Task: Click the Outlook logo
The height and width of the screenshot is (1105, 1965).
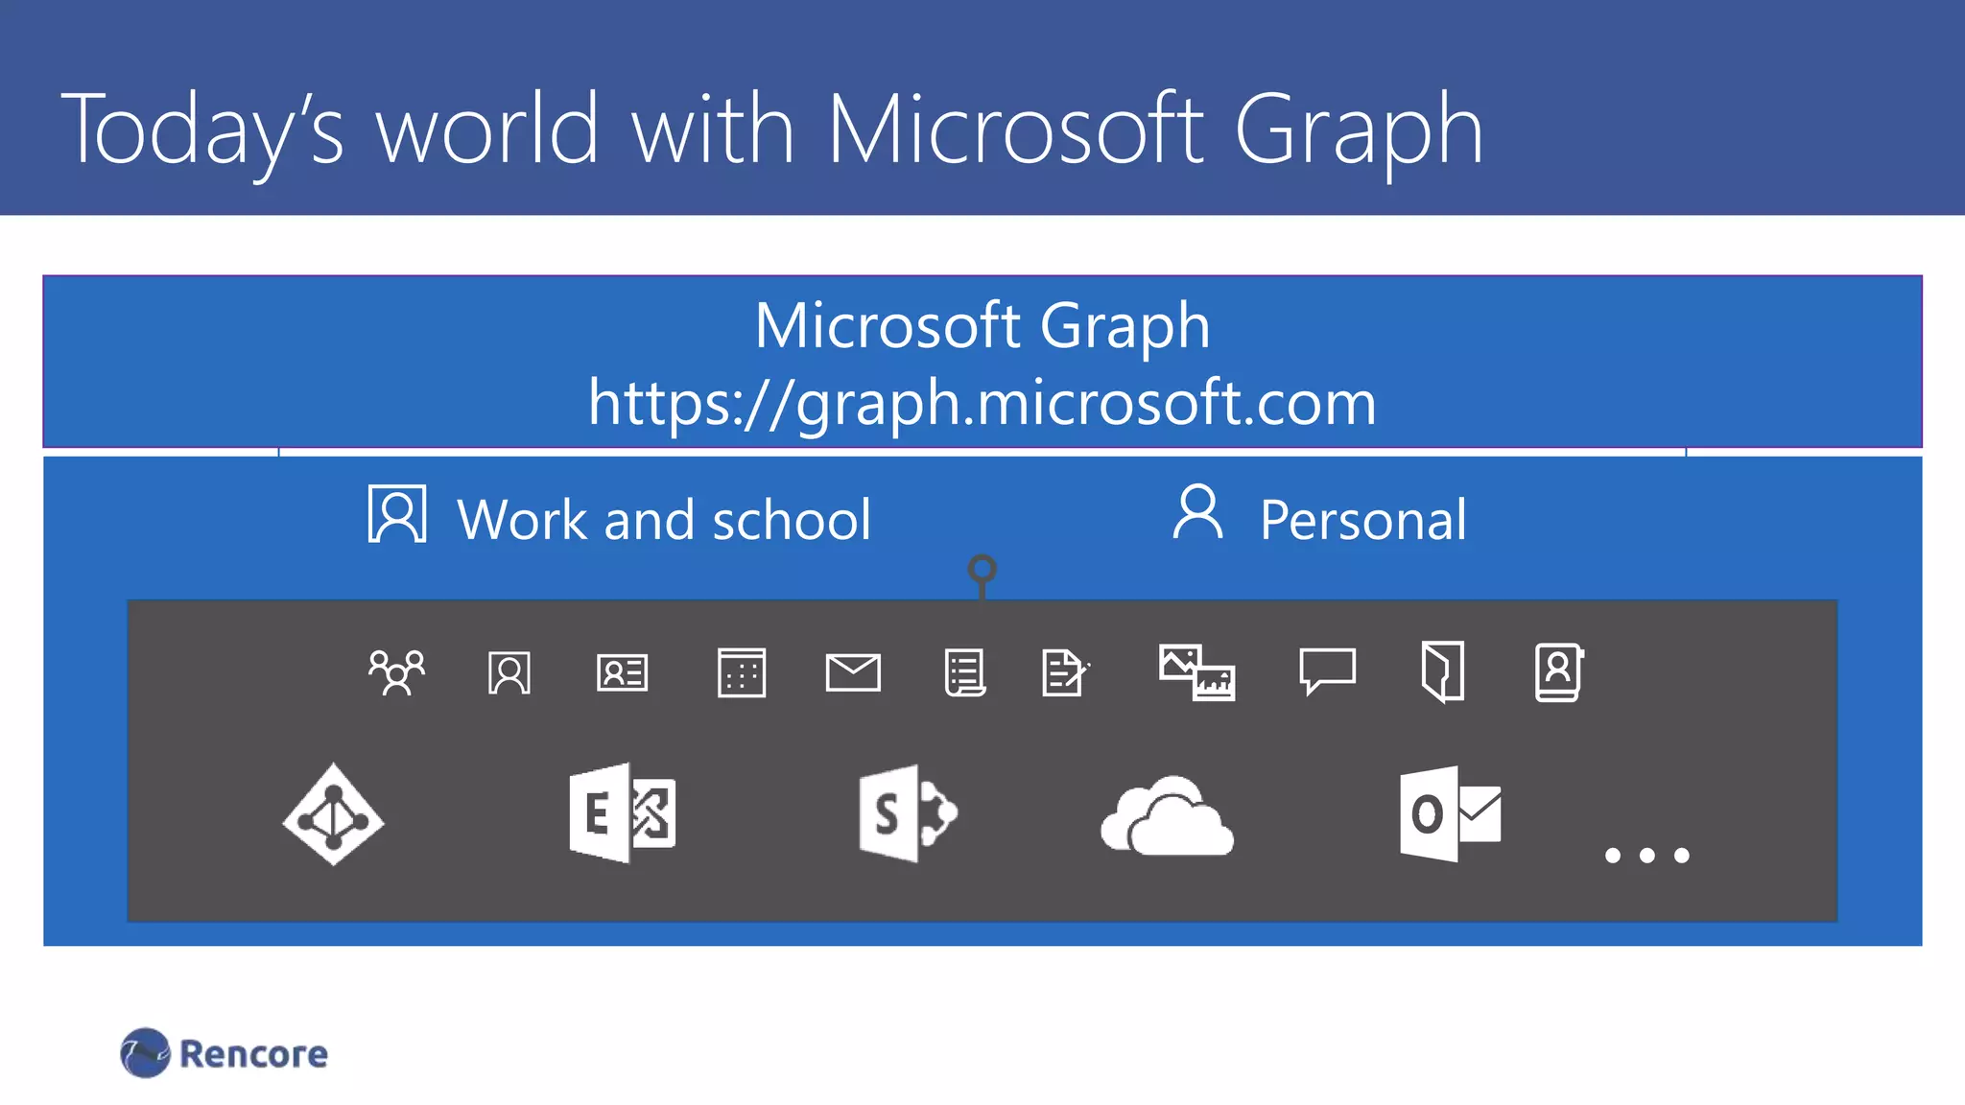Action: click(1451, 813)
